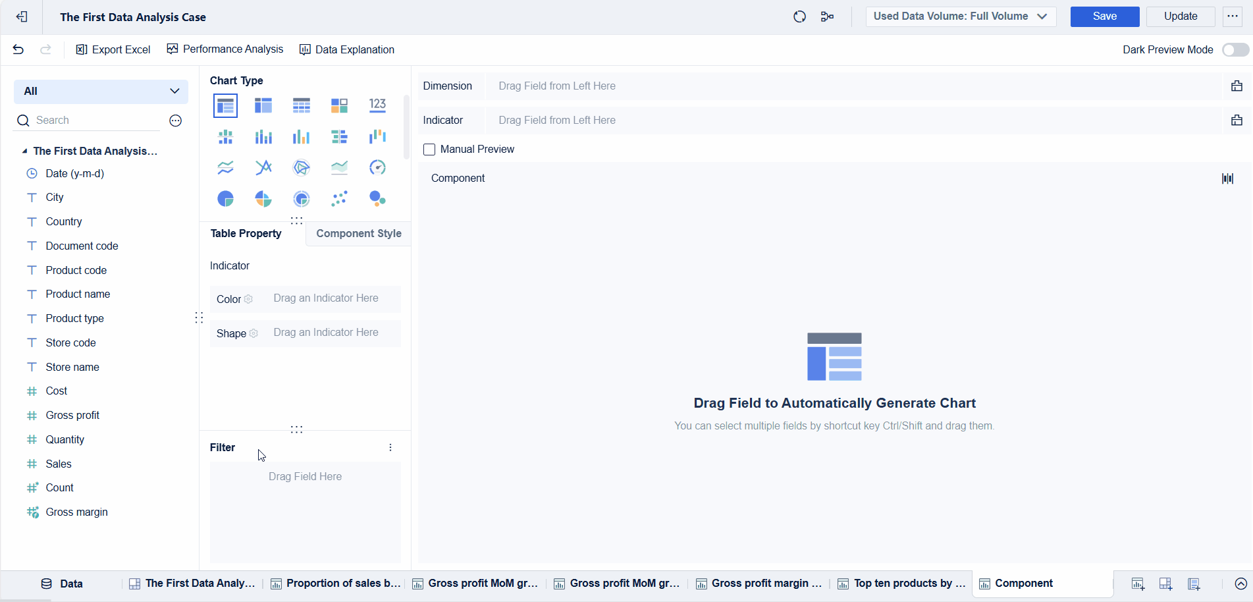Image resolution: width=1253 pixels, height=602 pixels.
Task: Click the Indicator row toolbox icon
Action: [1237, 121]
